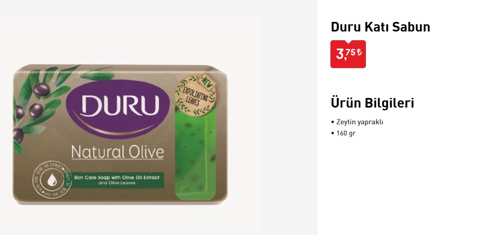Click the and Olive Leaves text line
Screen dimensions: 494x235
117,183
